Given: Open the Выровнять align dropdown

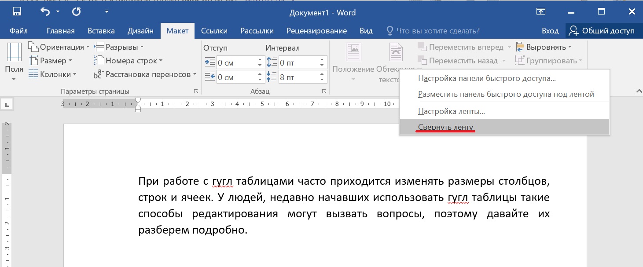Looking at the screenshot, I should coord(543,47).
